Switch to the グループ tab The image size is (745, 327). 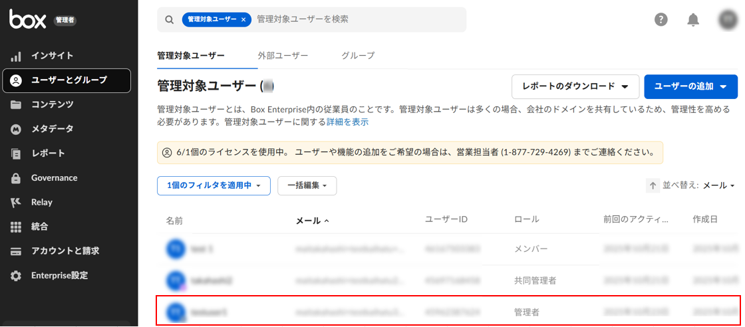click(358, 56)
